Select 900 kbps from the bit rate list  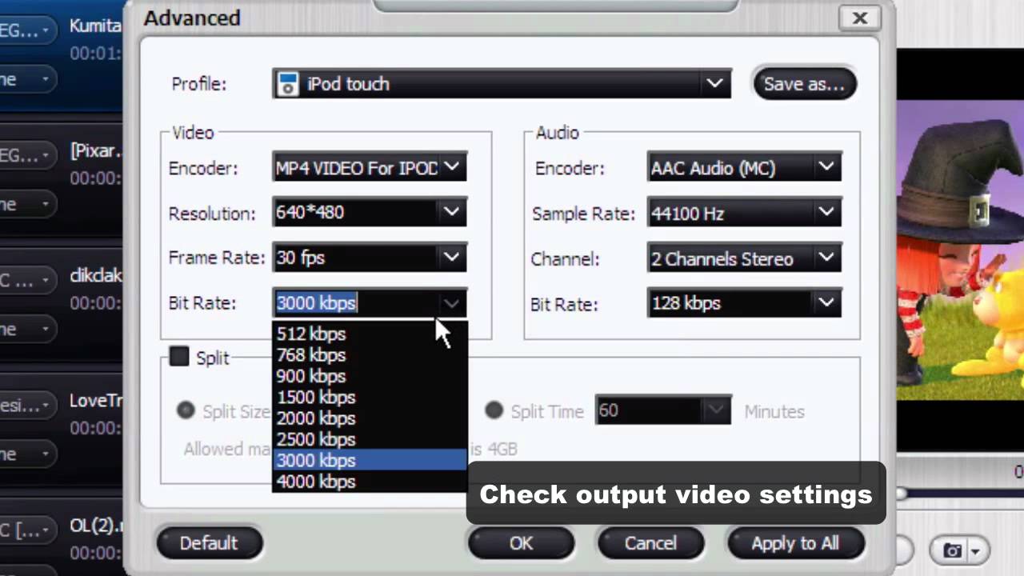(x=370, y=376)
